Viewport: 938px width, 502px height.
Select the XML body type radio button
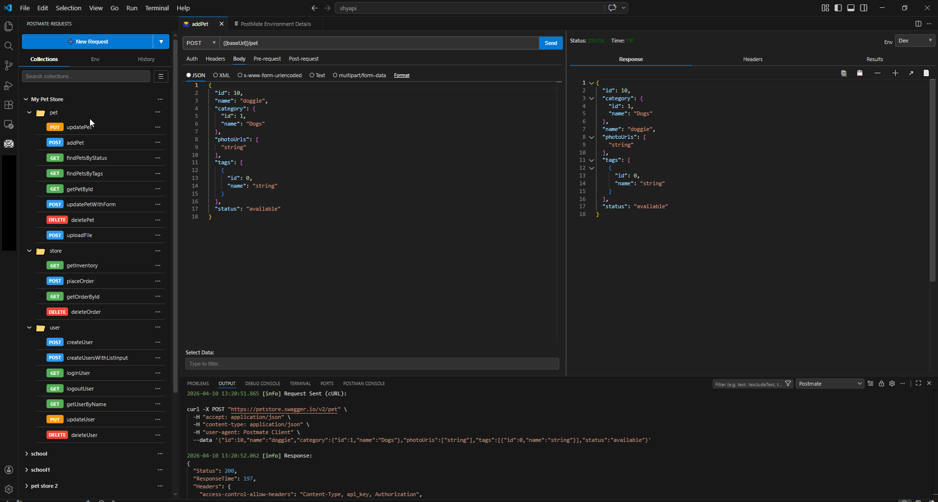[x=216, y=75]
